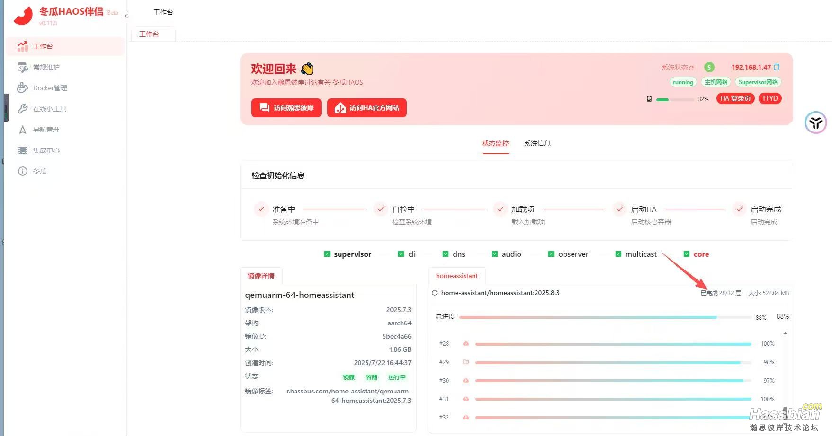Click the cloud download icon for #32
The height and width of the screenshot is (436, 832).
point(466,418)
